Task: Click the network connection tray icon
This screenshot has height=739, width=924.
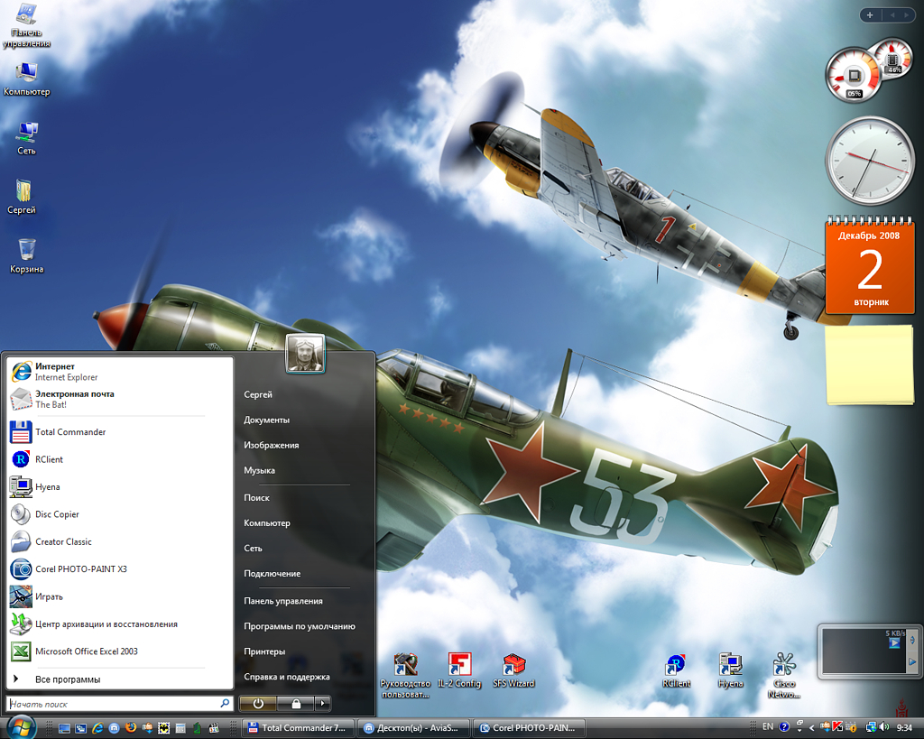Action: pos(871,728)
